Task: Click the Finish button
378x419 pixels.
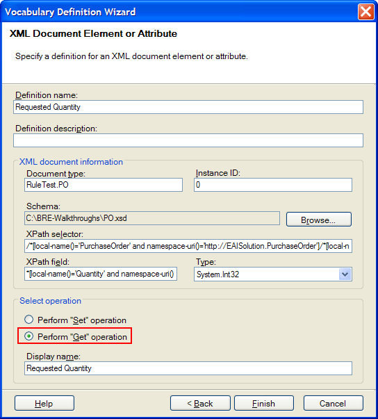Action: tap(264, 403)
